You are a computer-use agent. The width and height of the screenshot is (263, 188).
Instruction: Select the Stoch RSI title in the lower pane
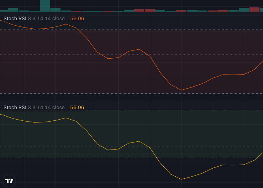15,107
